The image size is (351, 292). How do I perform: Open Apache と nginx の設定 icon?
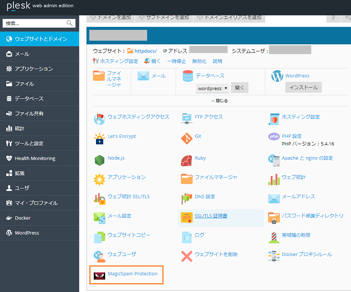coord(274,160)
